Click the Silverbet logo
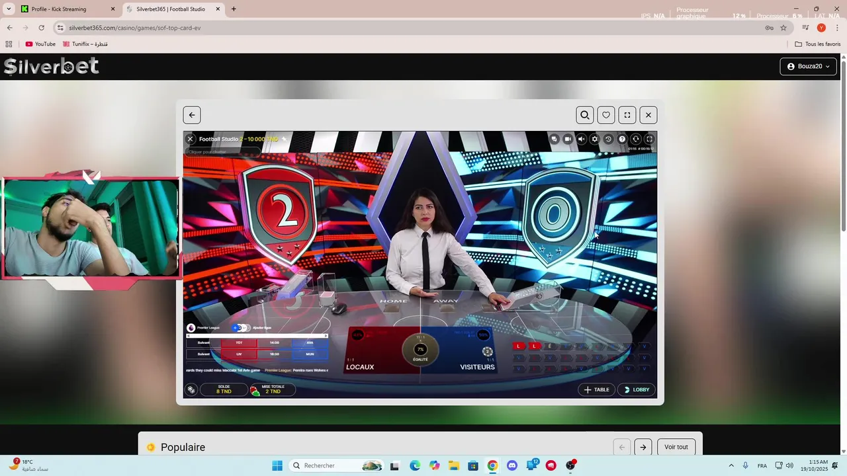Viewport: 847px width, 476px height. tap(52, 66)
